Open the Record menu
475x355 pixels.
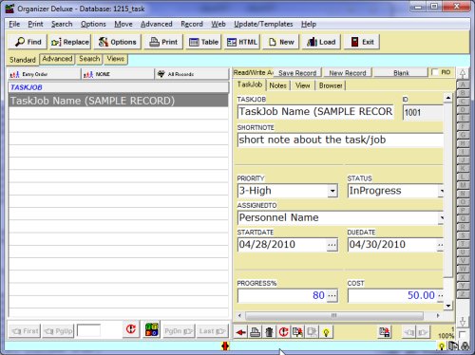[192, 24]
